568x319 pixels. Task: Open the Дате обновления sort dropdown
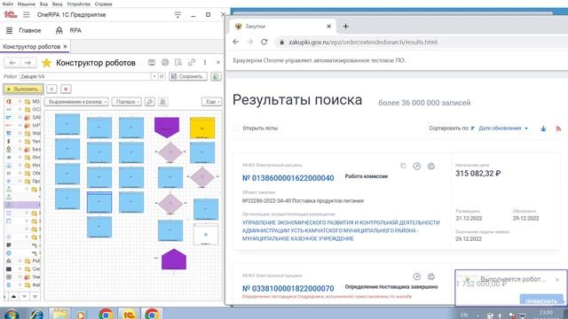[x=503, y=128]
